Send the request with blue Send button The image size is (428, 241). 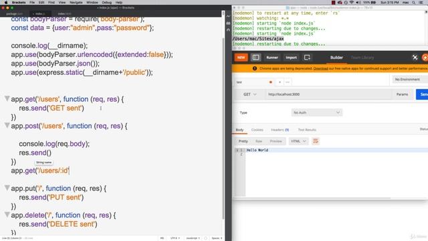[x=422, y=94]
